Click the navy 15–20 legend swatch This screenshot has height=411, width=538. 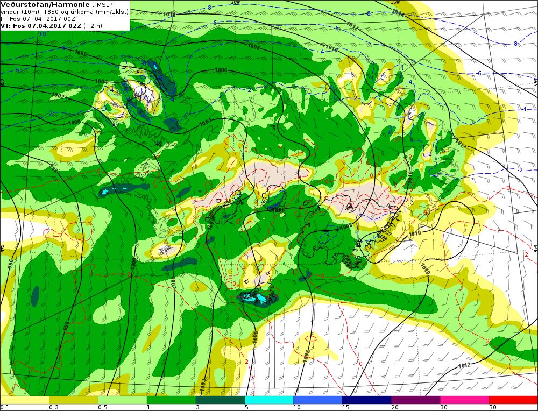(366, 400)
